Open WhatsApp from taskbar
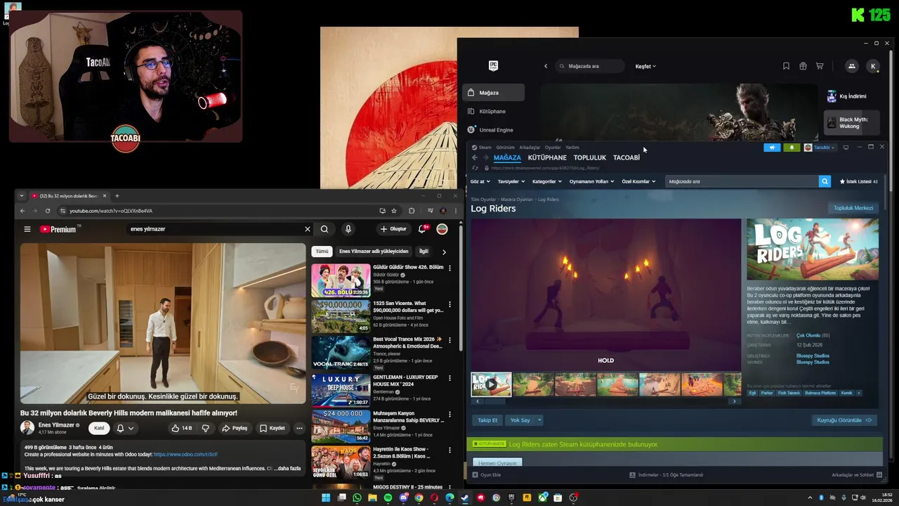Viewport: 899px width, 506px height. [357, 498]
